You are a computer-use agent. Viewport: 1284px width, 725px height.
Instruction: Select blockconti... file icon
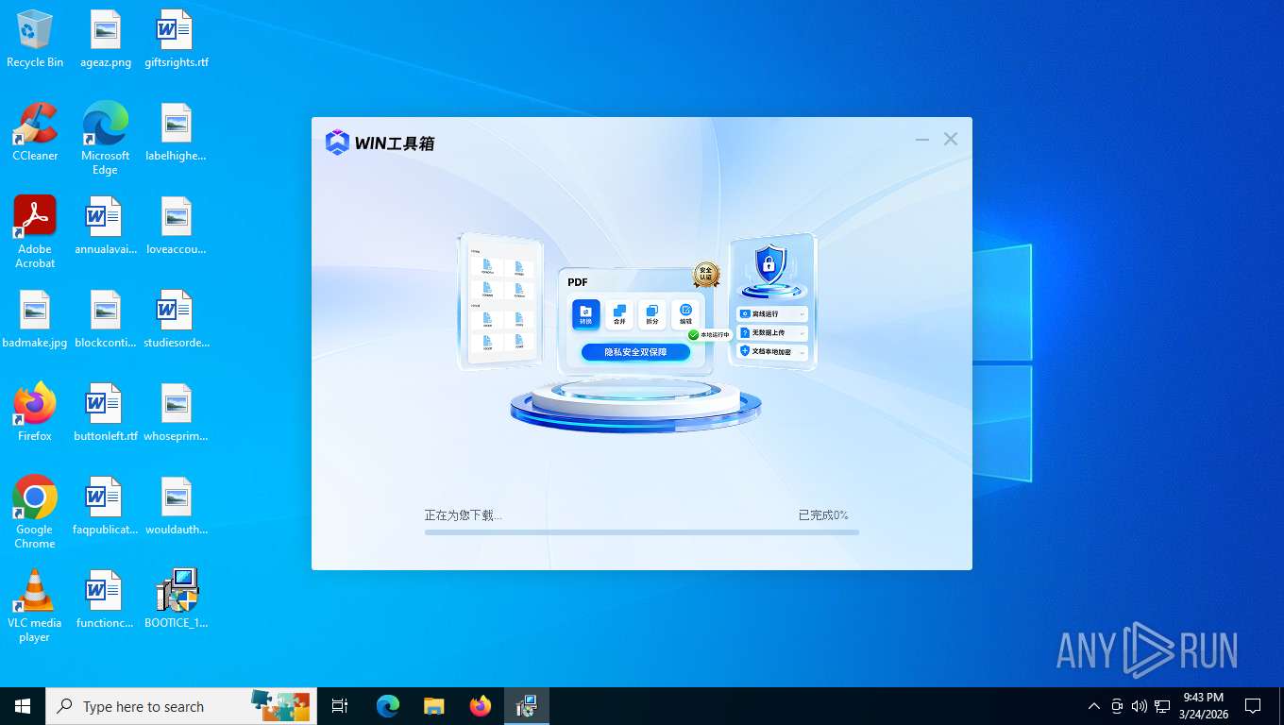[x=106, y=319]
